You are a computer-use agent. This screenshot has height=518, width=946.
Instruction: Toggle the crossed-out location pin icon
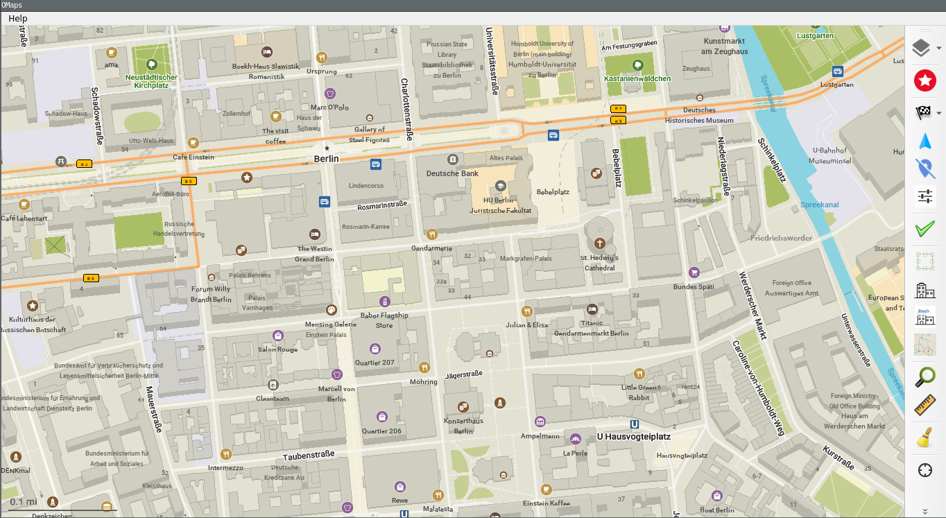point(925,168)
